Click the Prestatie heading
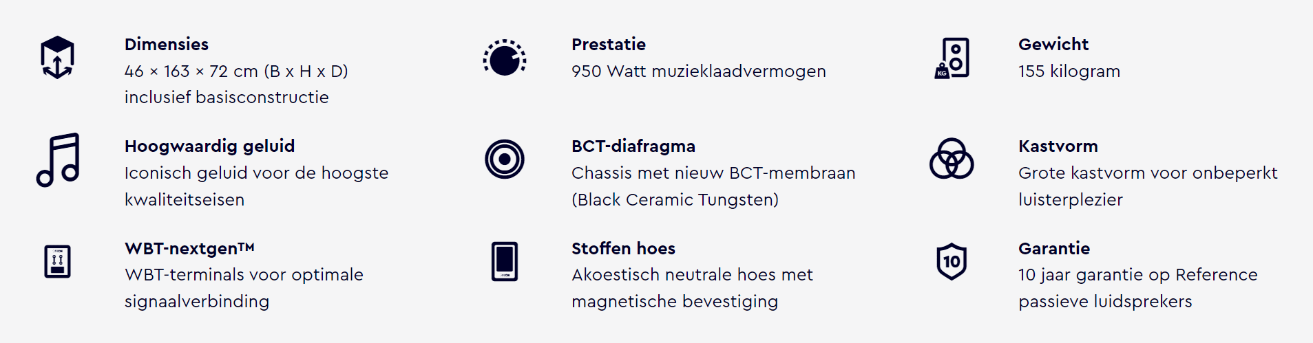The width and height of the screenshot is (1313, 343). tap(609, 45)
